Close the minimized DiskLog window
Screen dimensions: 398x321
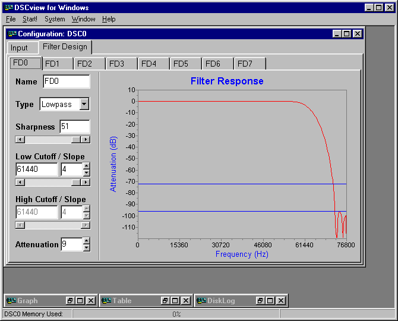[281, 301]
